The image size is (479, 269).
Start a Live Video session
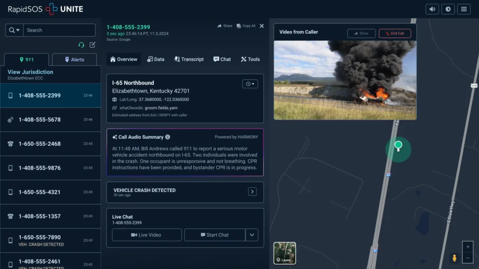[147, 235]
